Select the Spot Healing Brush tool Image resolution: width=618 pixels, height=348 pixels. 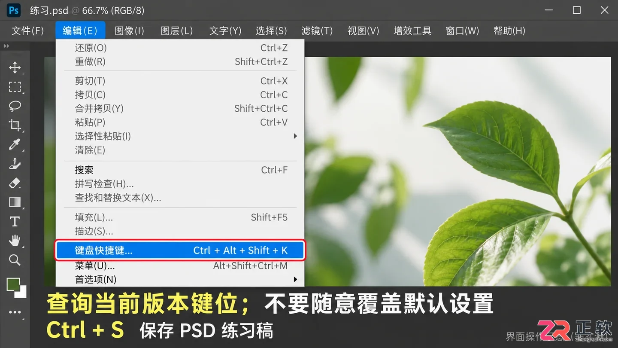click(x=15, y=163)
